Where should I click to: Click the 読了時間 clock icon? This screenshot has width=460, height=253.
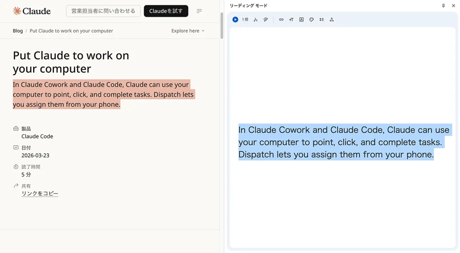point(16,167)
